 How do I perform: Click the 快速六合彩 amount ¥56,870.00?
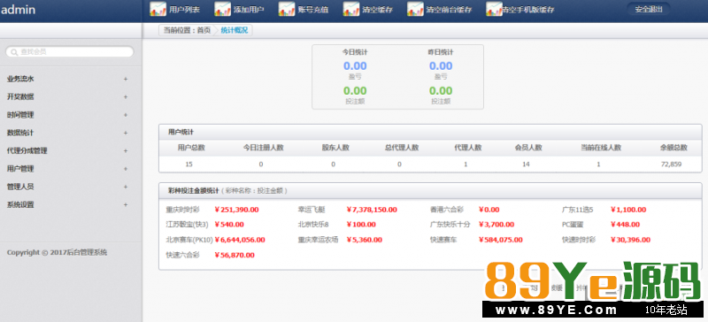235,255
